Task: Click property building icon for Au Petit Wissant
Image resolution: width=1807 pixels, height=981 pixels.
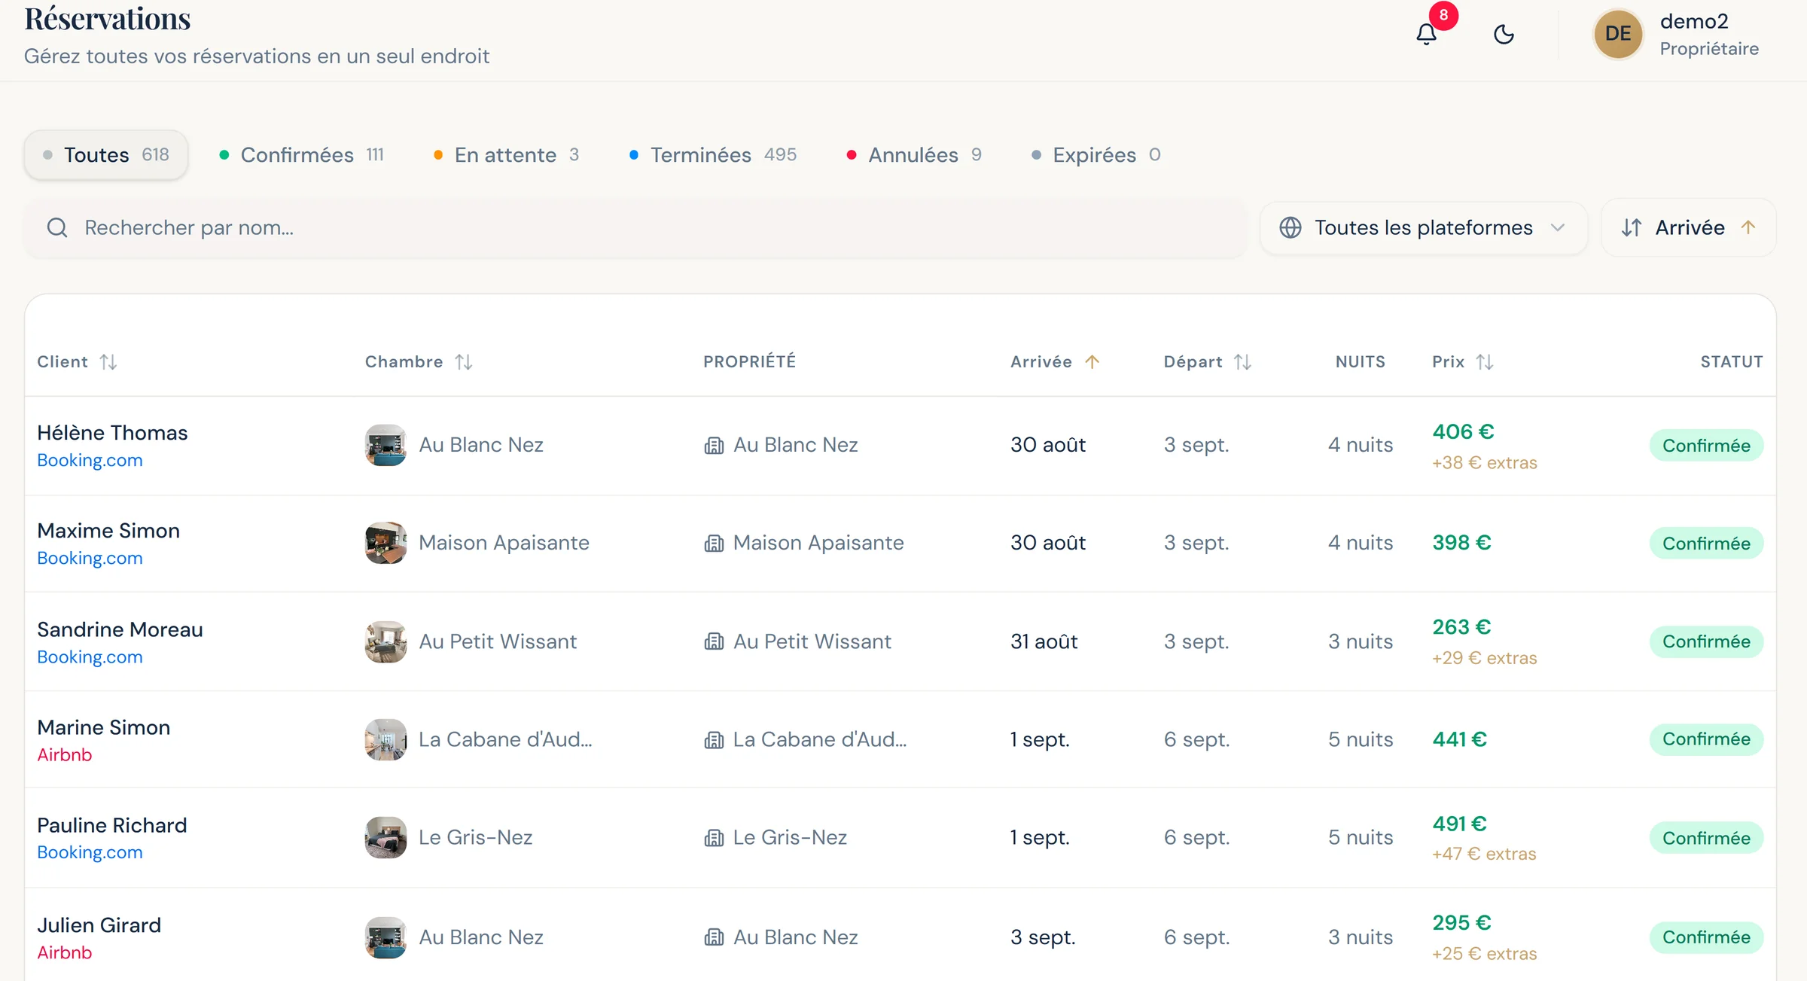Action: click(714, 642)
